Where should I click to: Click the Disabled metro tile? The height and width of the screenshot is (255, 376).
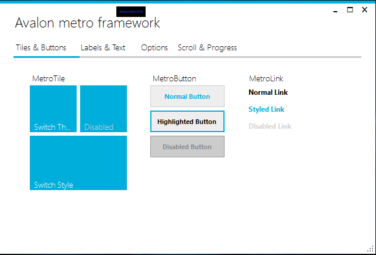pyautogui.click(x=104, y=109)
